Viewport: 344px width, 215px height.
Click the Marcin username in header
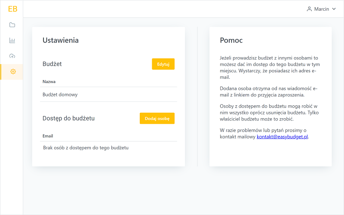pos(321,9)
